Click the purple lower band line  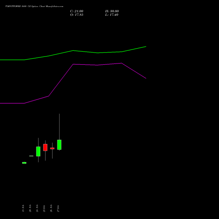[73, 64]
